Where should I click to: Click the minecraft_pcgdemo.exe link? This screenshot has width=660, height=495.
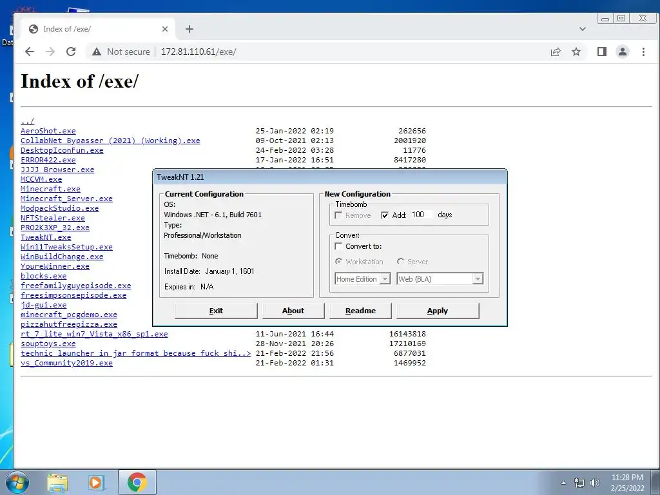click(x=69, y=315)
